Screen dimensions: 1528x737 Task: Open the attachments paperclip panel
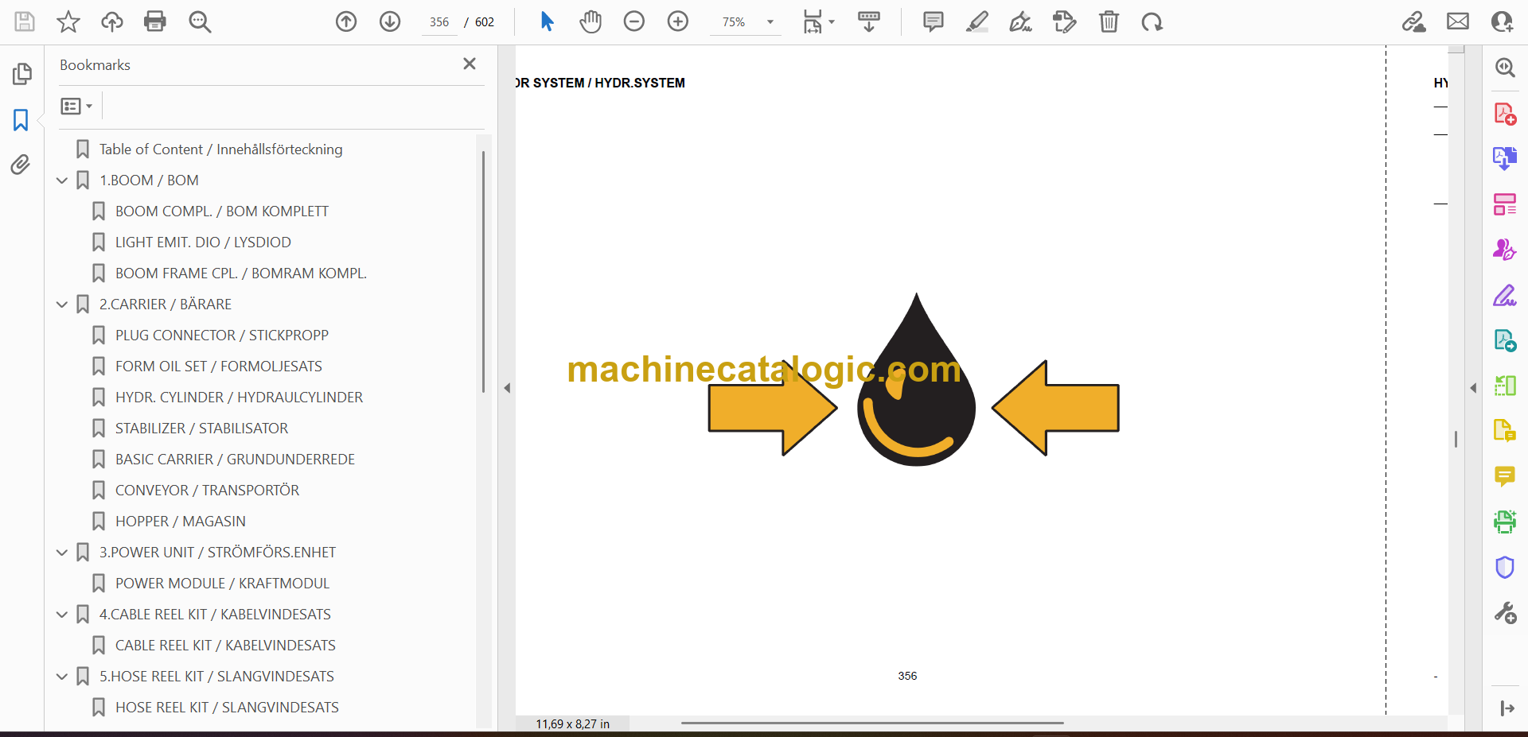point(21,165)
